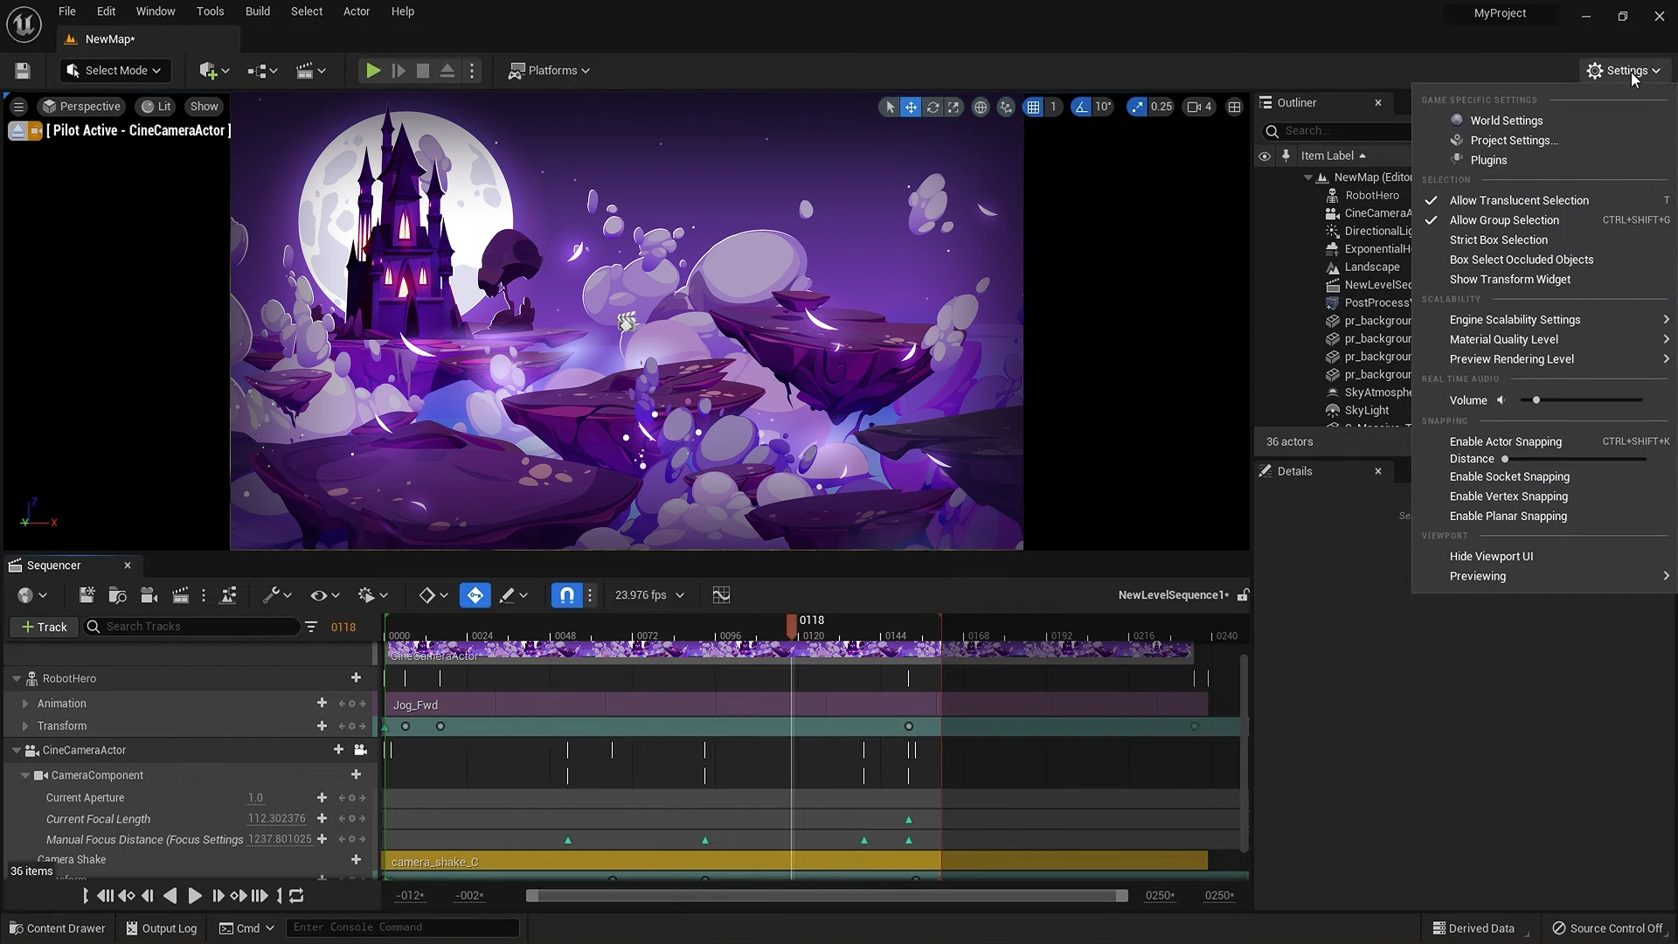Open the 23.976 fps frame rate dropdown

(649, 595)
